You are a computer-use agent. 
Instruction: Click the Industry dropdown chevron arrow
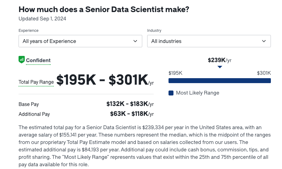pos(264,41)
